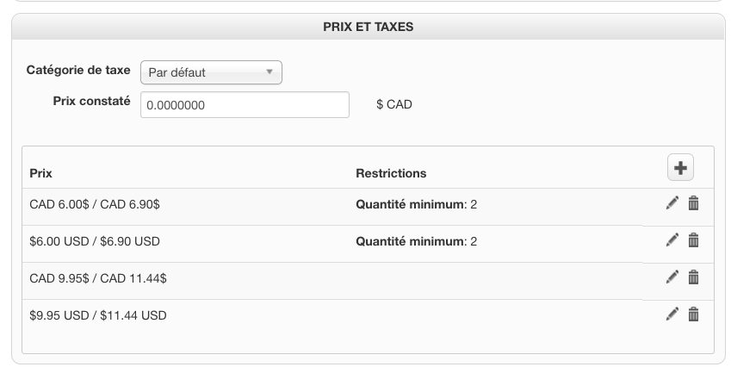Delete the CAD 6.00$ price row

693,203
